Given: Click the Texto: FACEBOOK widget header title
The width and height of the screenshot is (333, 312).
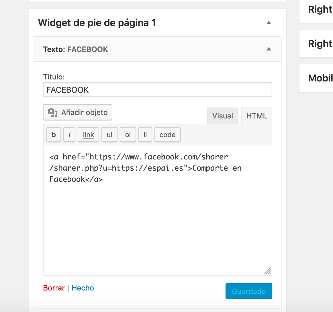Looking at the screenshot, I should point(76,49).
